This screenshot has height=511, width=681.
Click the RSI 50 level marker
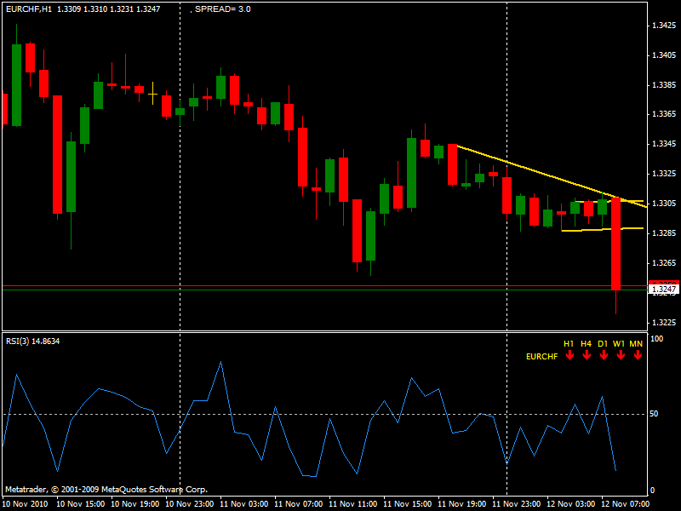(654, 414)
